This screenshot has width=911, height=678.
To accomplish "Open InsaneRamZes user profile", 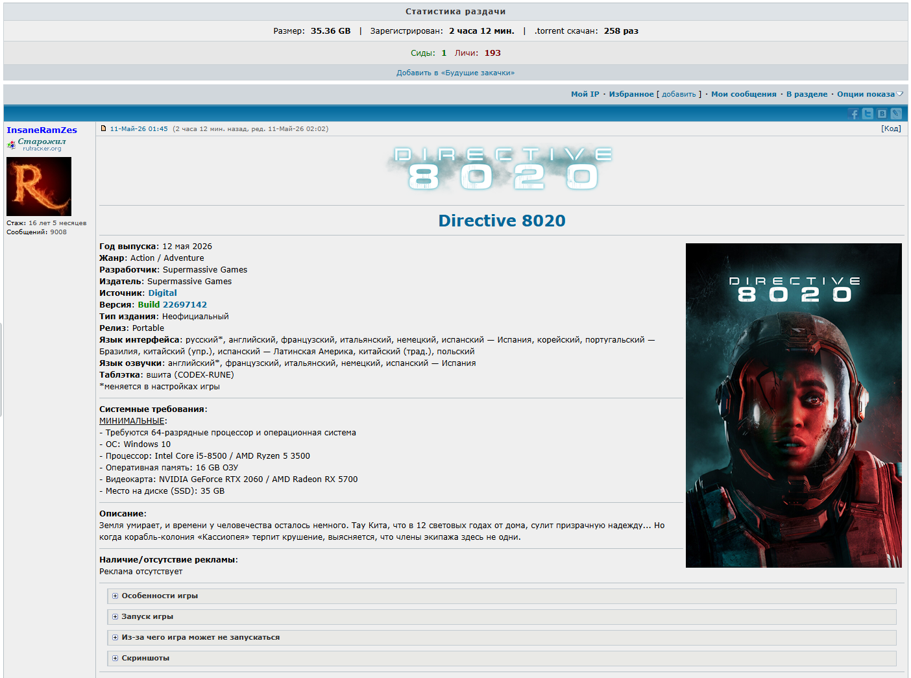I will 42,130.
